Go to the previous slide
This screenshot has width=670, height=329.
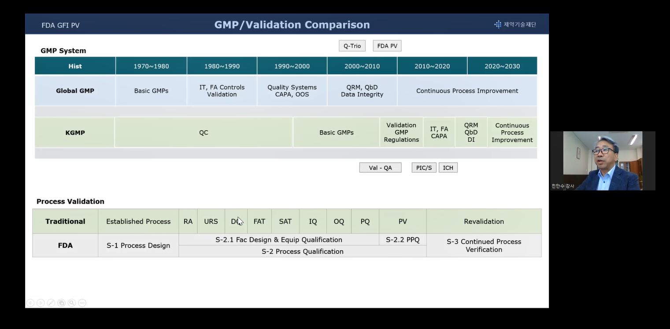(x=30, y=303)
